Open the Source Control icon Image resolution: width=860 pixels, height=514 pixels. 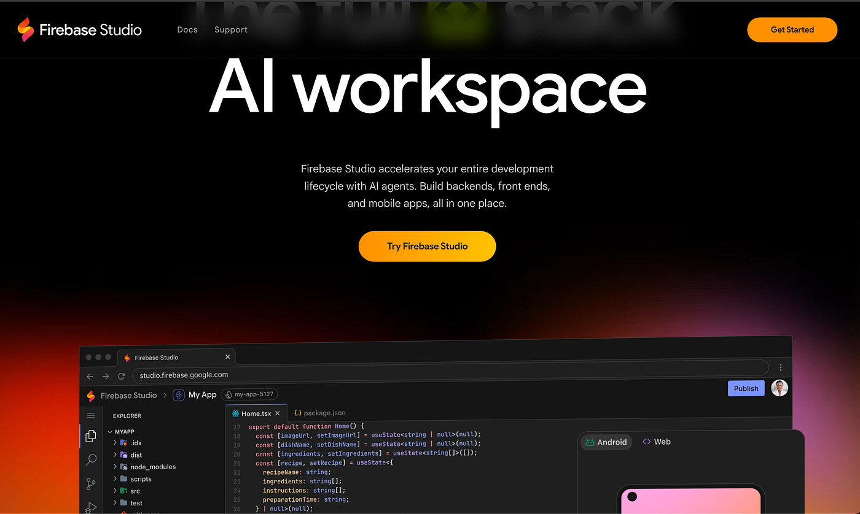pyautogui.click(x=91, y=484)
